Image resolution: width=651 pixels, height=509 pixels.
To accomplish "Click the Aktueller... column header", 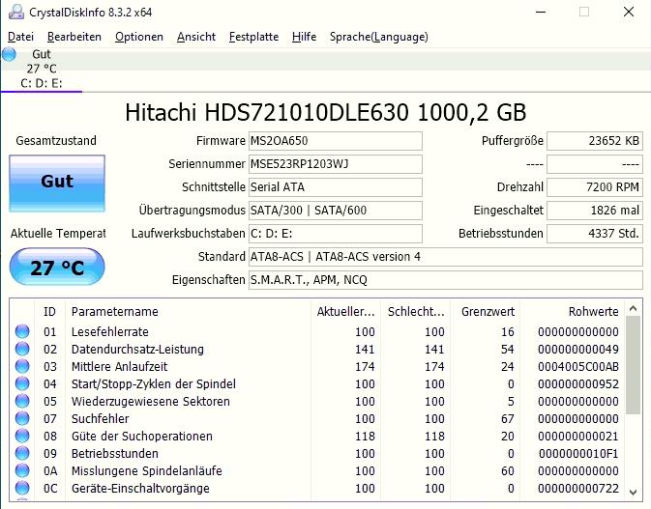I will tap(346, 312).
